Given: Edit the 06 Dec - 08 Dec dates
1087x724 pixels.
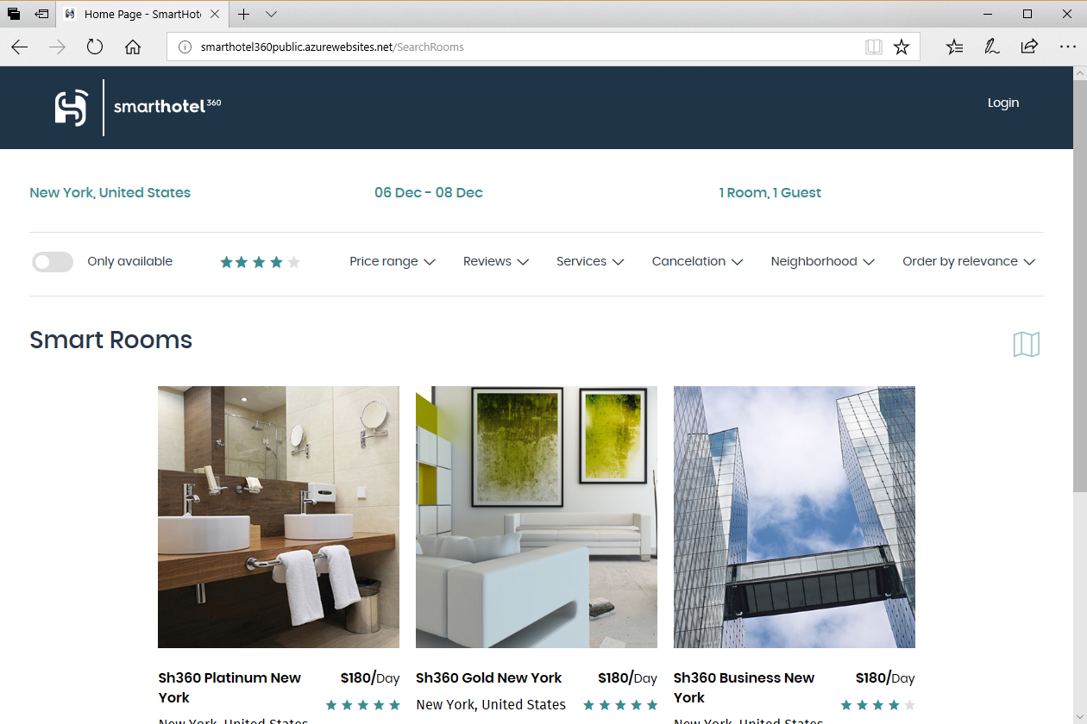Looking at the screenshot, I should pyautogui.click(x=429, y=192).
